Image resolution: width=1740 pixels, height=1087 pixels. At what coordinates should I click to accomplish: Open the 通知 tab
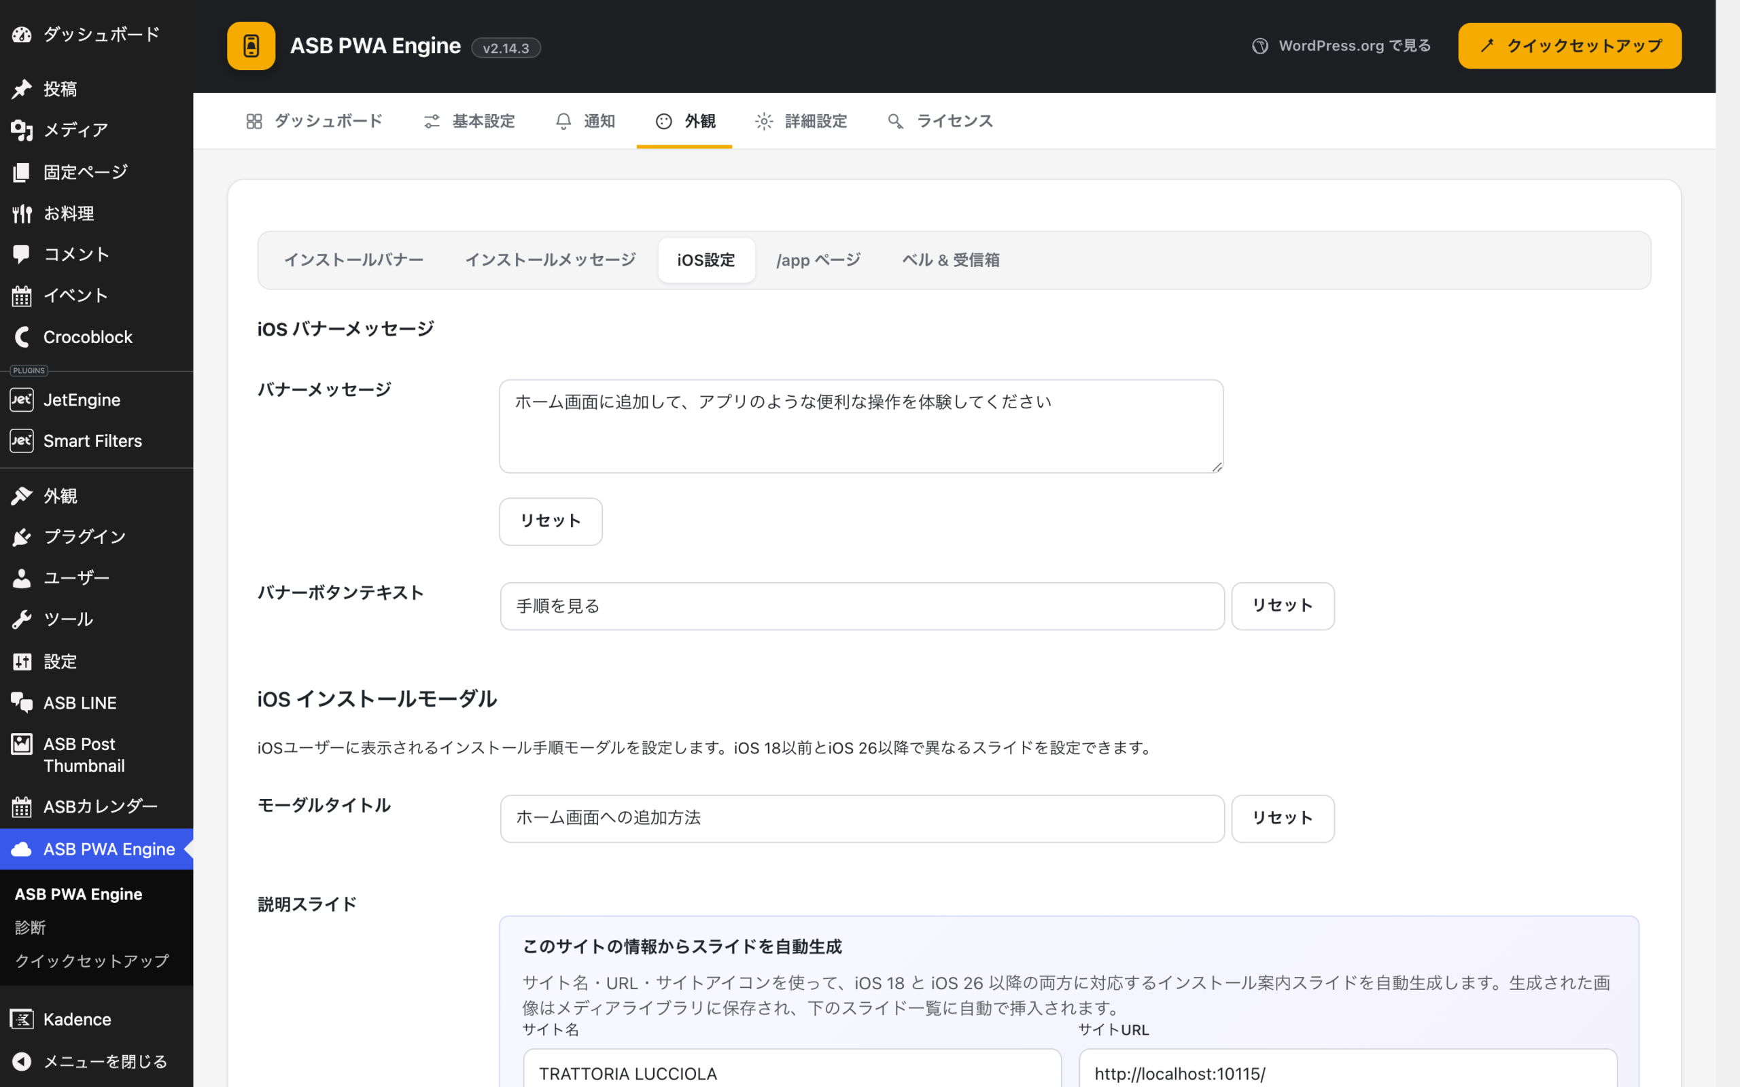(585, 121)
